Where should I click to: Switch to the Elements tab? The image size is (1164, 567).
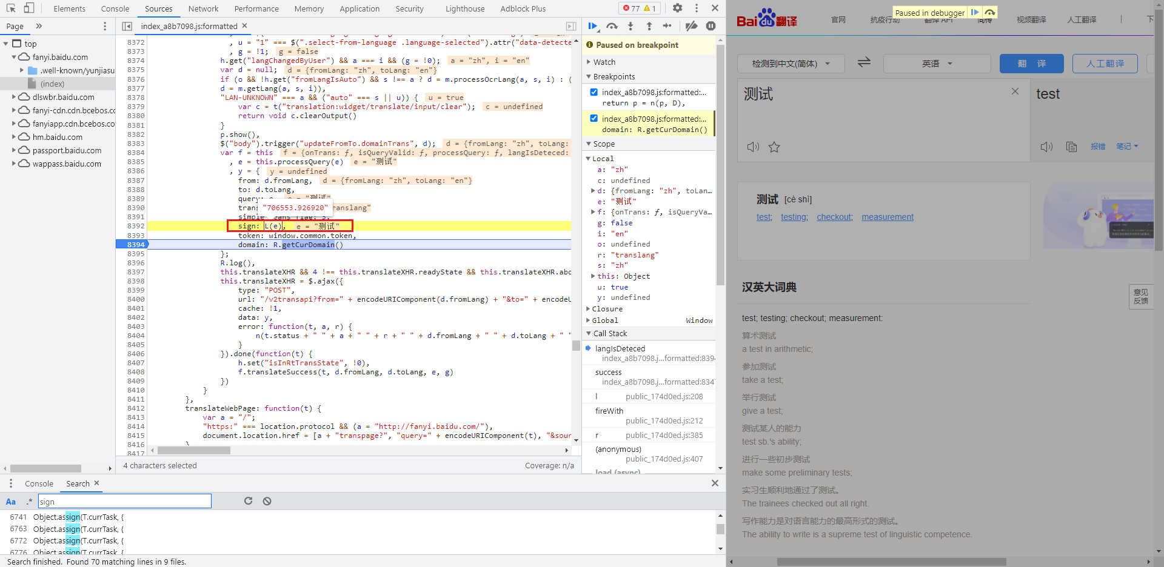69,8
